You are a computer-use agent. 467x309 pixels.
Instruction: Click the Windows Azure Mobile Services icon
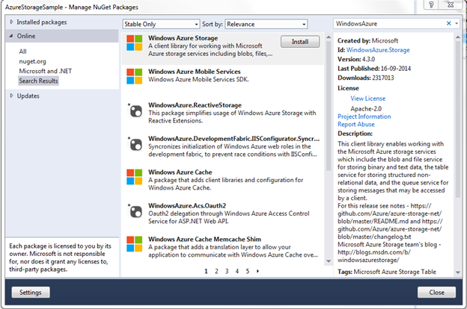pos(135,77)
